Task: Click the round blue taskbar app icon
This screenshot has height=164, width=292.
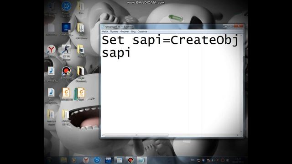Action: [97, 160]
